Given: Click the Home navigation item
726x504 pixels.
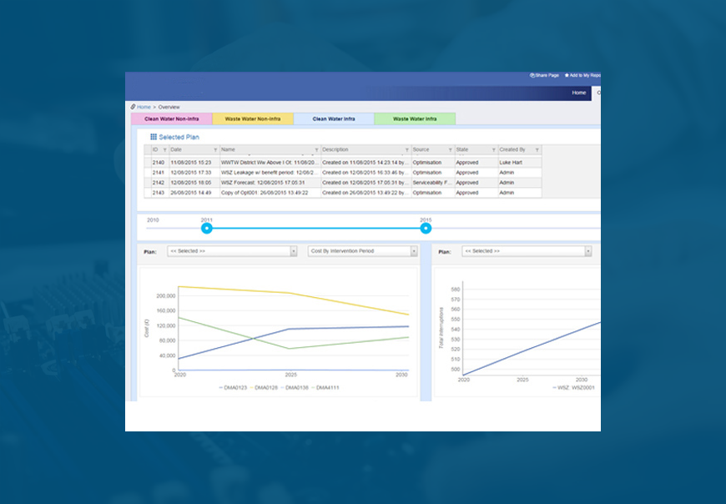Looking at the screenshot, I should tap(578, 93).
